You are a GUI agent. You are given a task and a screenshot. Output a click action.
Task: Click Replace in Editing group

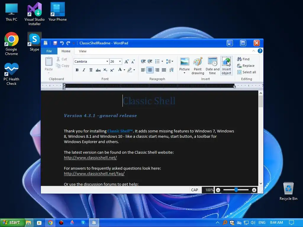(x=246, y=66)
